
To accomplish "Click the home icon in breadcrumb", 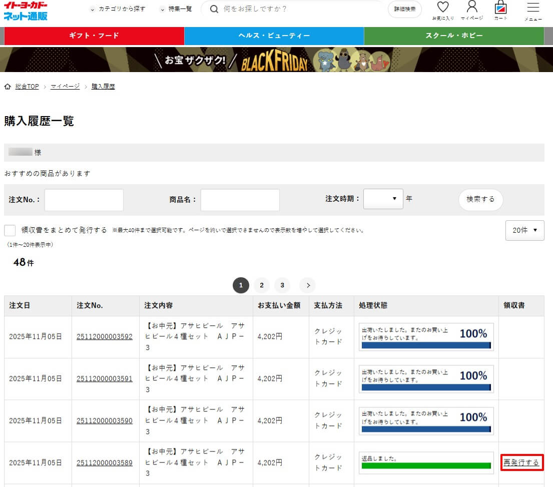I will (8, 87).
